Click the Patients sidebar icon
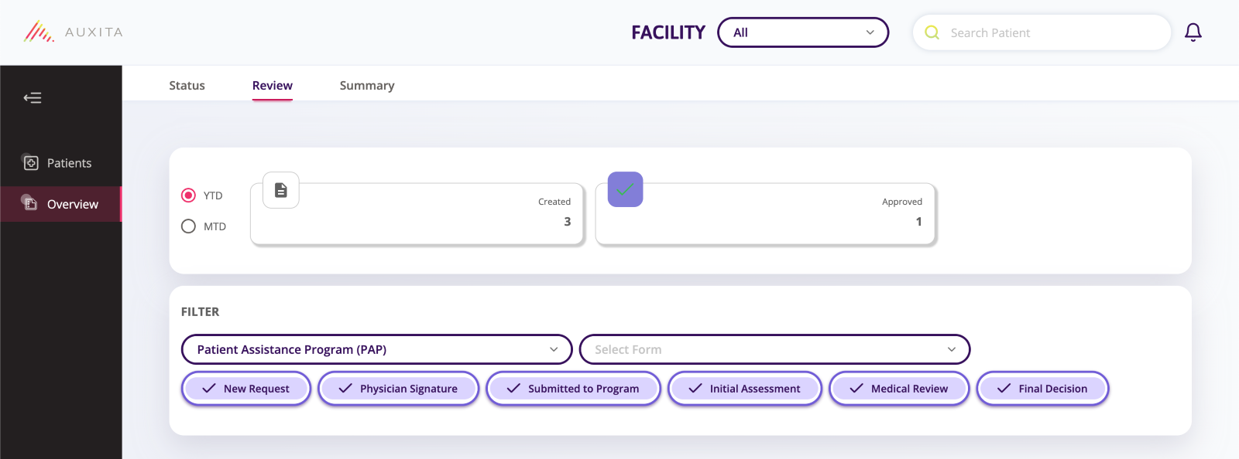 tap(31, 163)
